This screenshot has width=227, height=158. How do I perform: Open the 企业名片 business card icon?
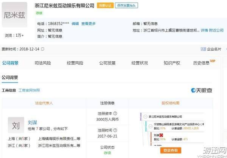pos(203,49)
